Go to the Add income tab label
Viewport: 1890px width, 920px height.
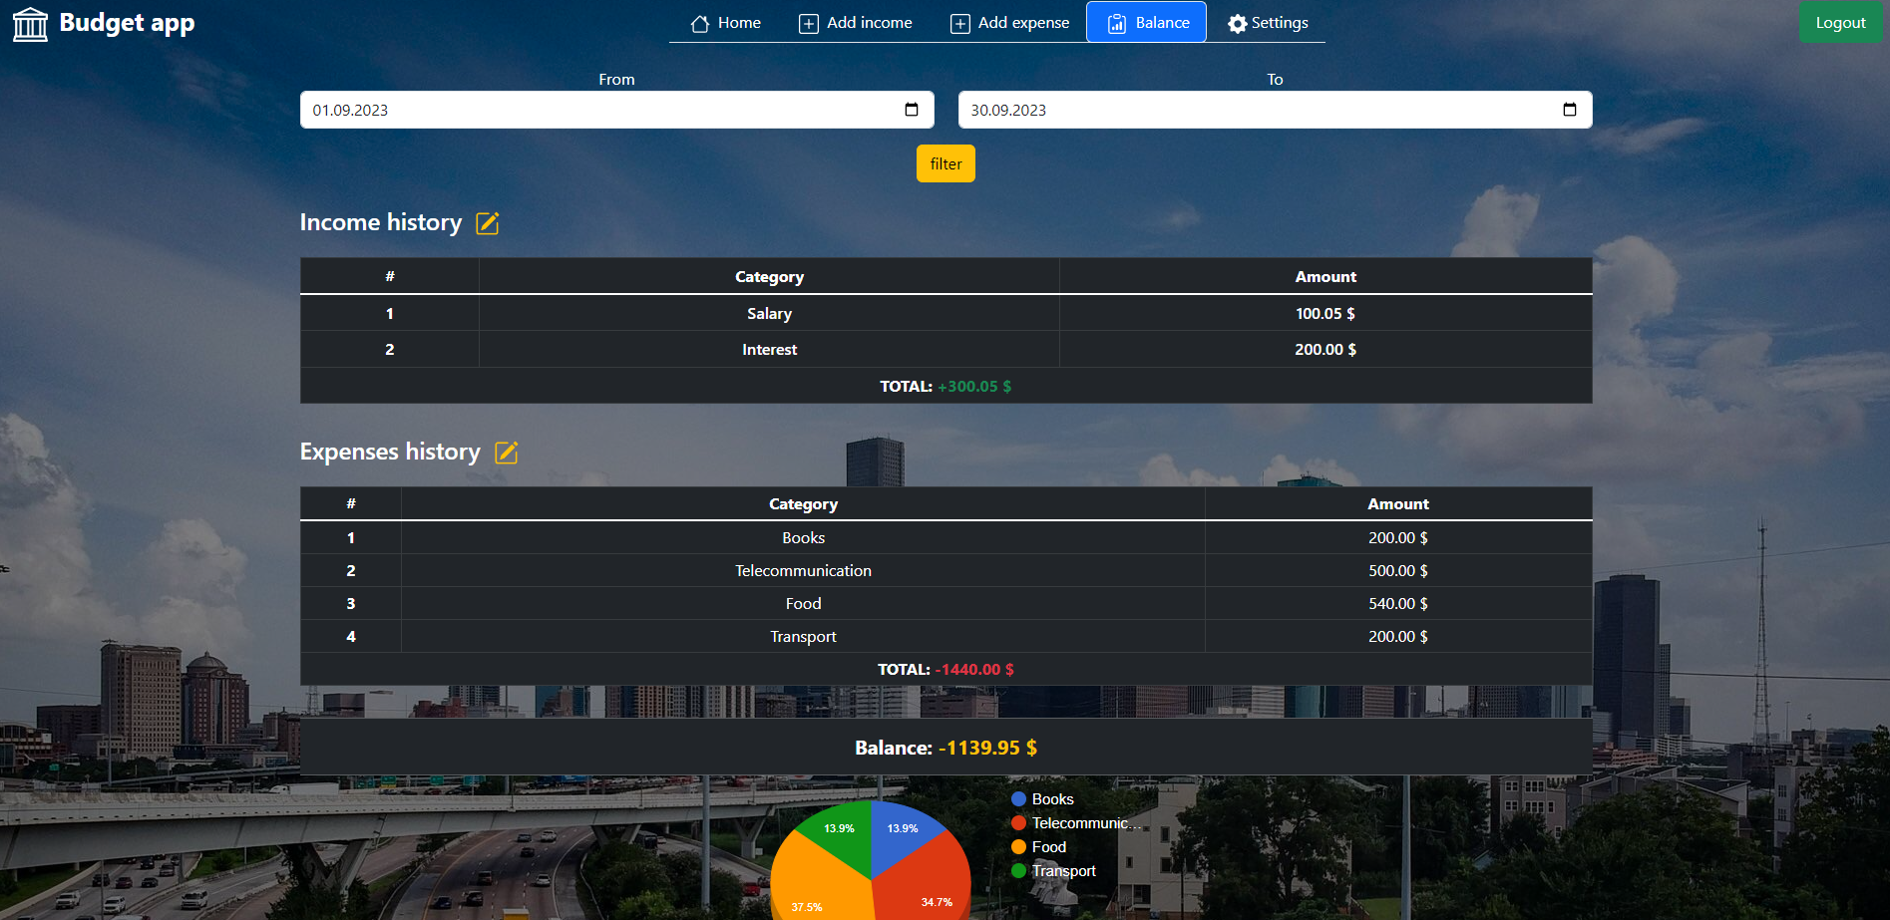[870, 23]
